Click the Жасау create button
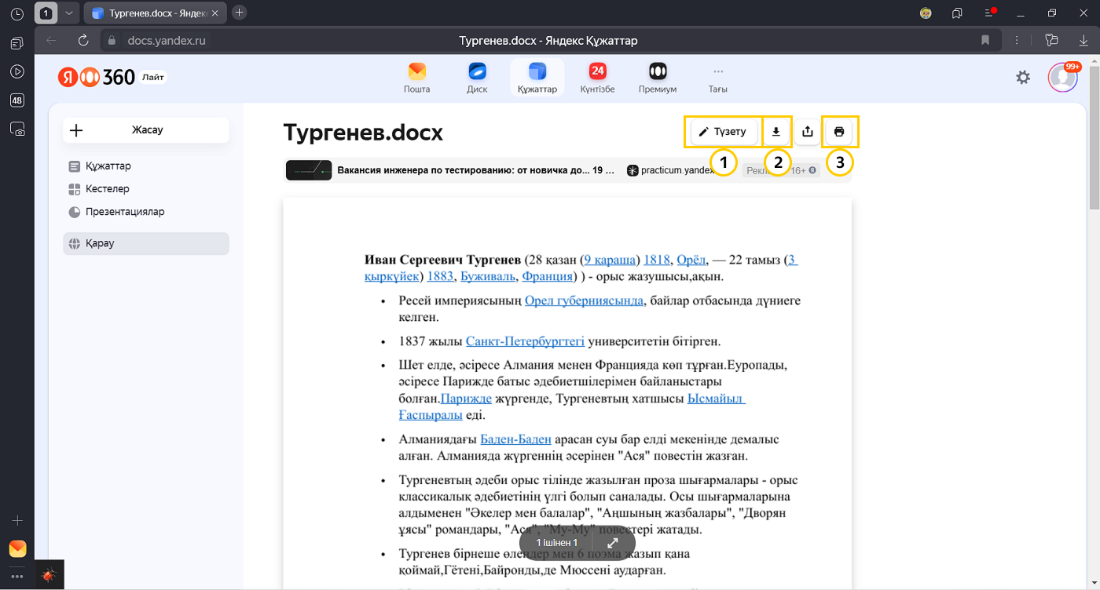This screenshot has width=1100, height=590. pyautogui.click(x=146, y=130)
